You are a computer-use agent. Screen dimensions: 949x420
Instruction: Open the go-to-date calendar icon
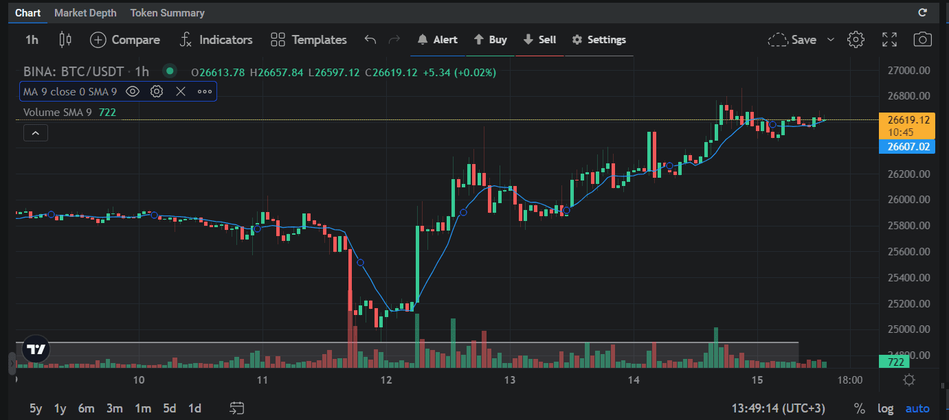point(237,408)
